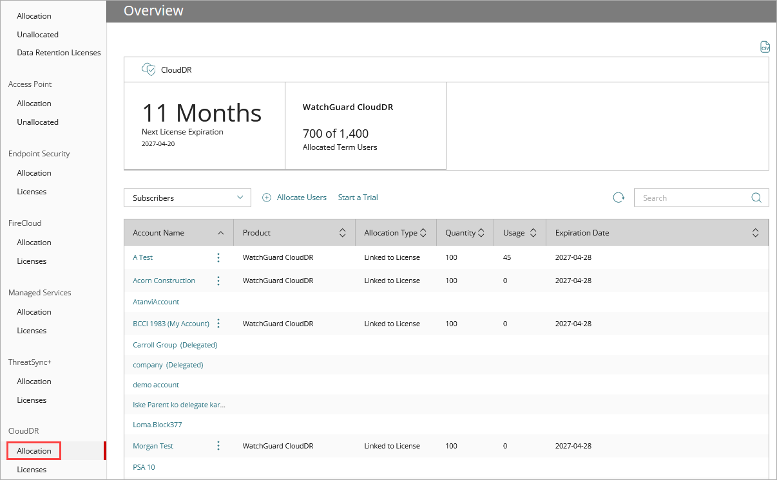This screenshot has width=777, height=480.
Task: Open the AtanviAccount link
Action: pos(156,302)
